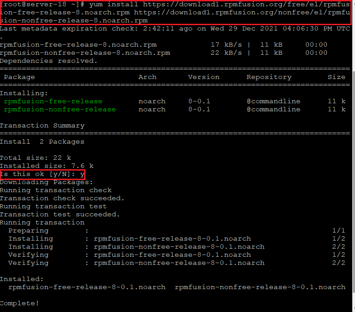Click the green rpmfusion-nonfree-release package name
The image size is (355, 312).
click(60, 110)
